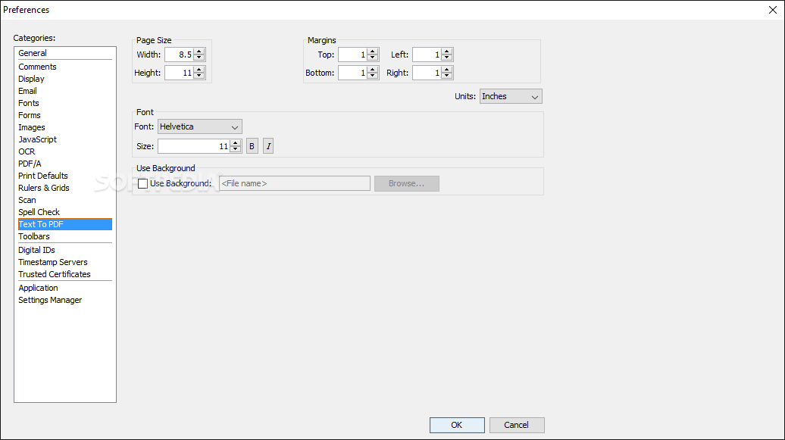The height and width of the screenshot is (440, 785).
Task: Click the Top margin input field
Action: click(352, 55)
